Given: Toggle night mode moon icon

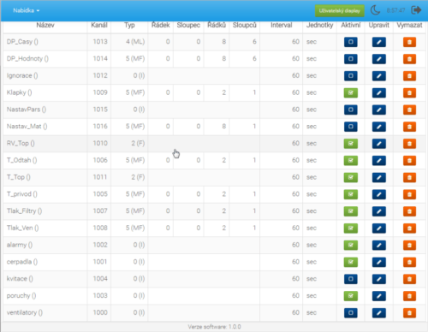Looking at the screenshot, I should pyautogui.click(x=375, y=10).
